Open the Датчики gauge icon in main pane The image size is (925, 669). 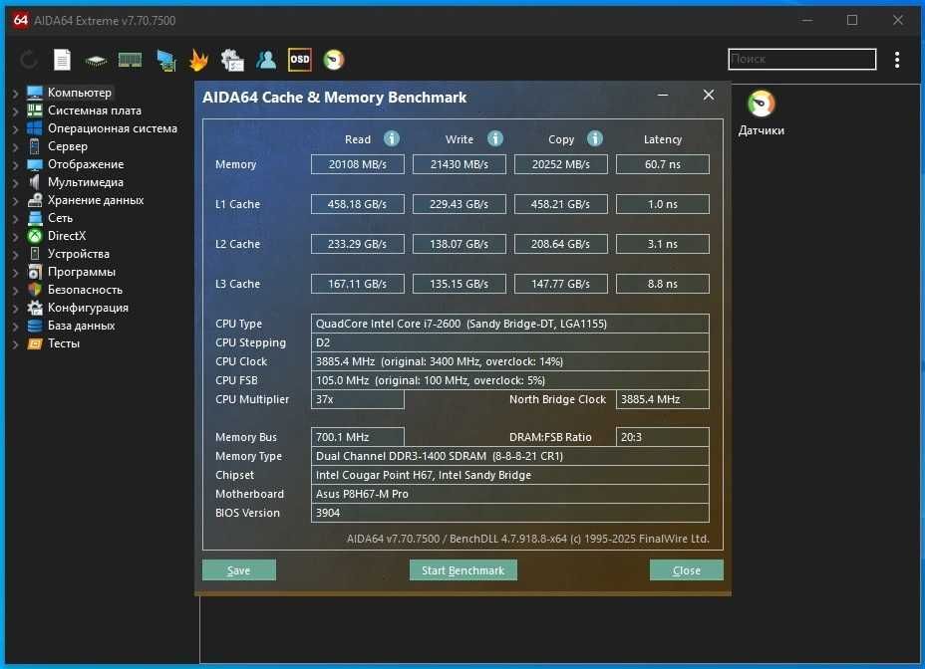[761, 105]
